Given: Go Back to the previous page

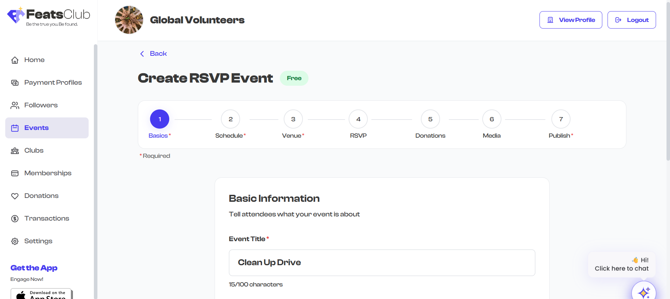Looking at the screenshot, I should tap(154, 54).
